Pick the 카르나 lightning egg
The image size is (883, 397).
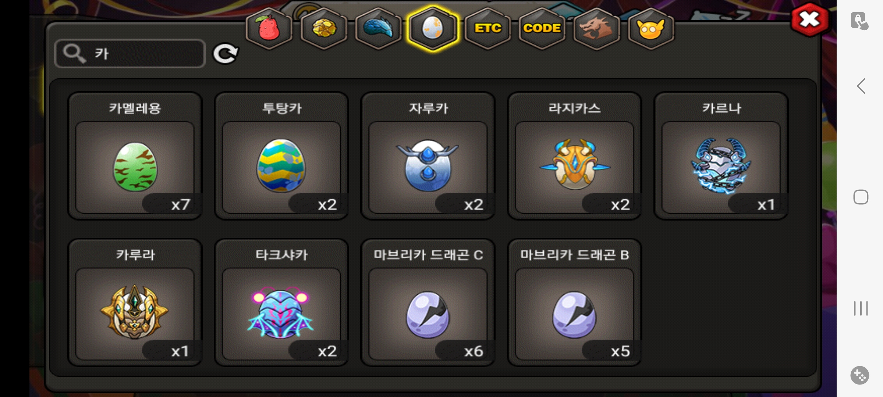[721, 156]
